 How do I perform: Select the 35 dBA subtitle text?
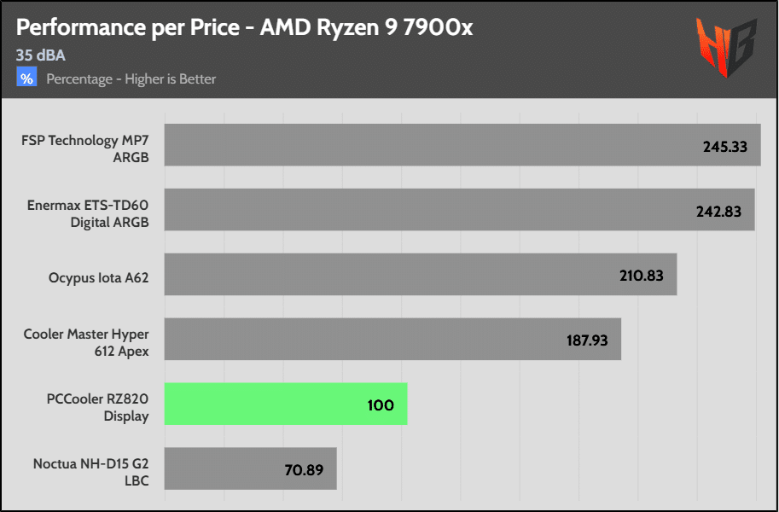(x=41, y=55)
